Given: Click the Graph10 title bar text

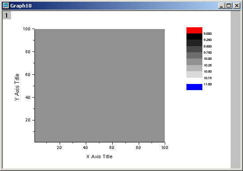Looking at the screenshot, I should click(21, 6).
